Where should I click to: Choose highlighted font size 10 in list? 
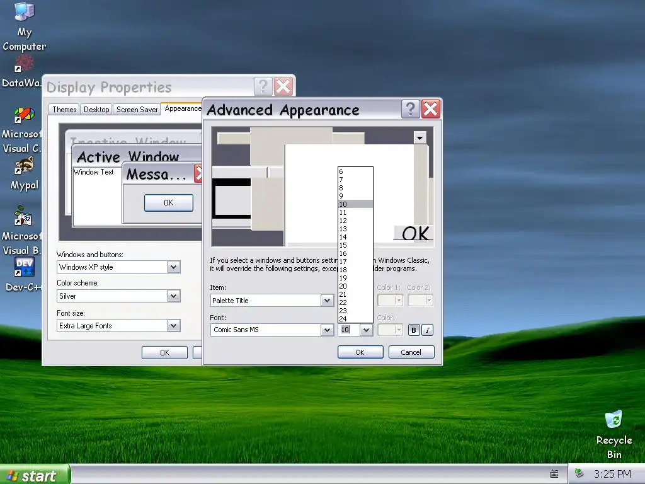(x=355, y=204)
